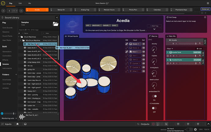Go to next session arrow
Image resolution: width=211 pixels, height=132 pixels.
pos(21,11)
